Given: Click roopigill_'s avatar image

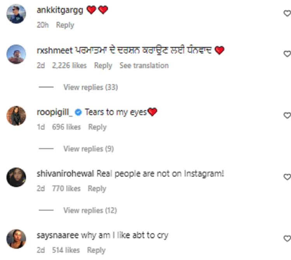Looking at the screenshot, I should click(x=16, y=116).
